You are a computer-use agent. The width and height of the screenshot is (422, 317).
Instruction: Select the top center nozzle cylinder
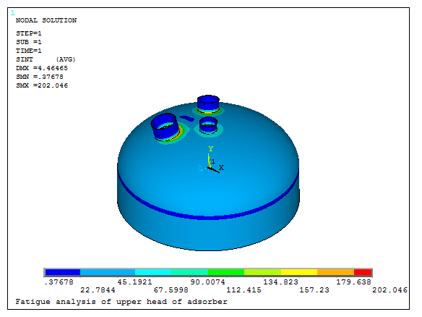[x=208, y=103]
